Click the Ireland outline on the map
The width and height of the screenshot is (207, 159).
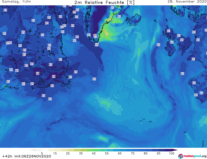click(x=170, y=48)
